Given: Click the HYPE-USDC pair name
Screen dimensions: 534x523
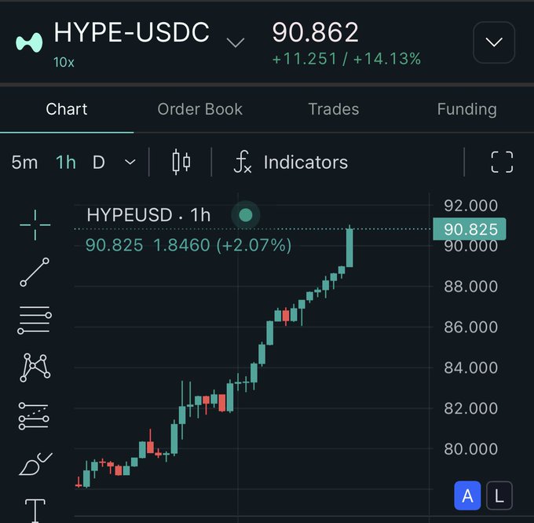Looking at the screenshot, I should pos(131,32).
